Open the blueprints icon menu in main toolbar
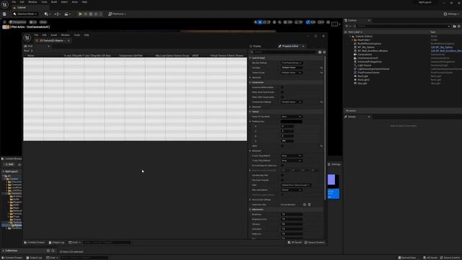This screenshot has height=260, width=462. [x=57, y=14]
